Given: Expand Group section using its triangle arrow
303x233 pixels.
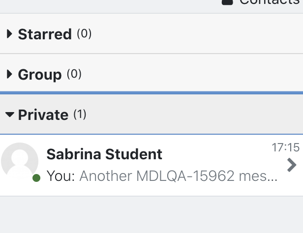Looking at the screenshot, I should pos(9,74).
